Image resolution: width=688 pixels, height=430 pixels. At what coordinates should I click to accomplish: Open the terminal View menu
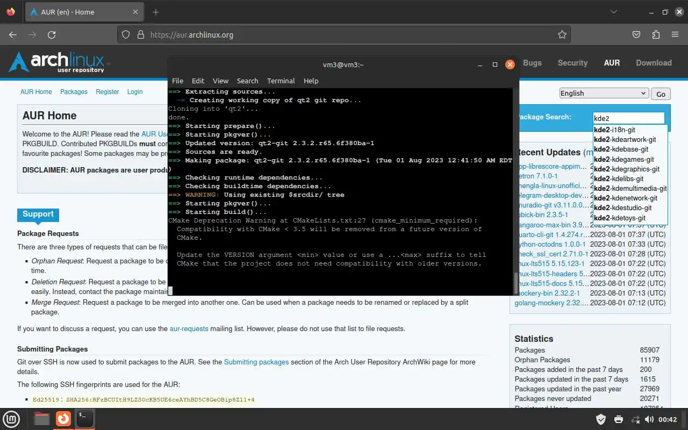point(220,81)
